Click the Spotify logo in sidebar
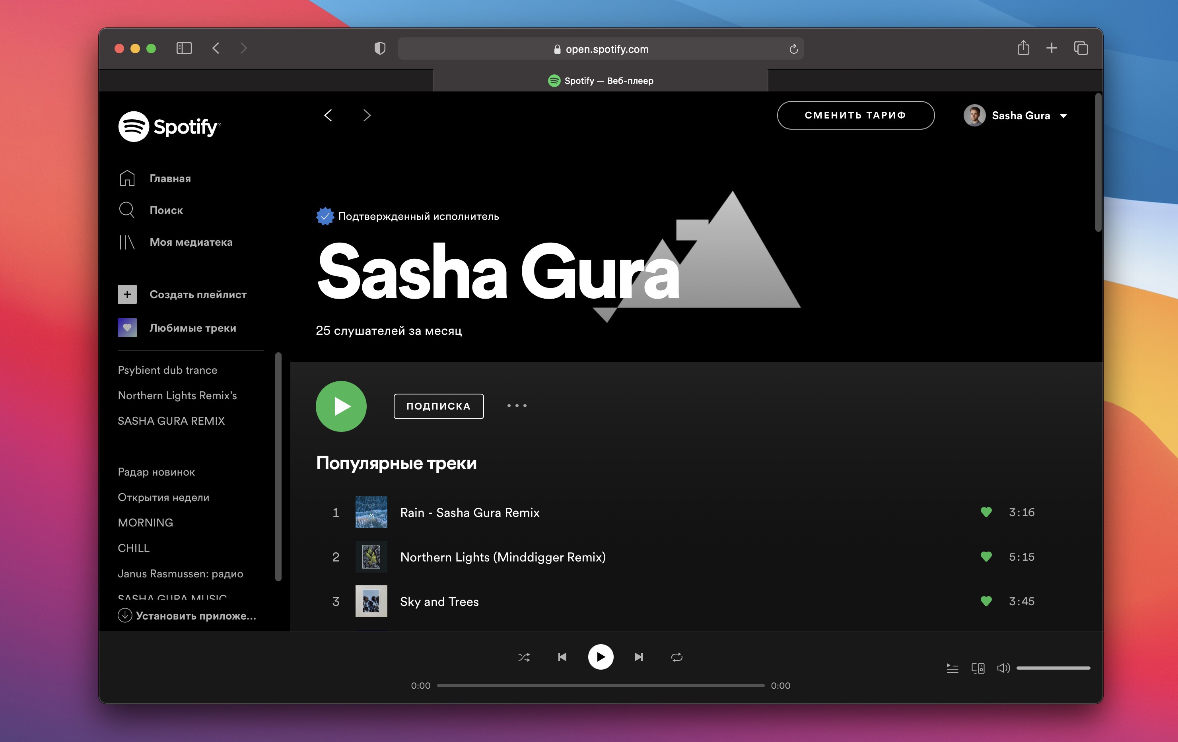This screenshot has height=742, width=1178. click(169, 127)
